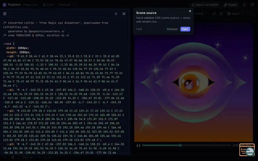The height and width of the screenshot is (161, 258).
Task: Click the '--p0' variable name
Action: pos(10,56)
